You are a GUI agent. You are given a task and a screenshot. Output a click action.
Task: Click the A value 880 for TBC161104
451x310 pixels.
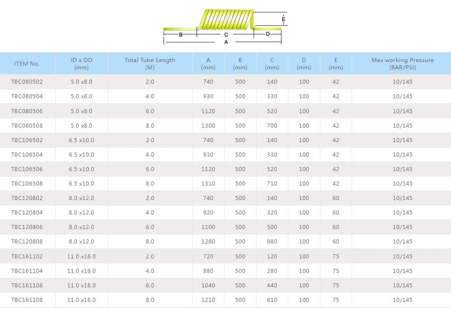(208, 271)
